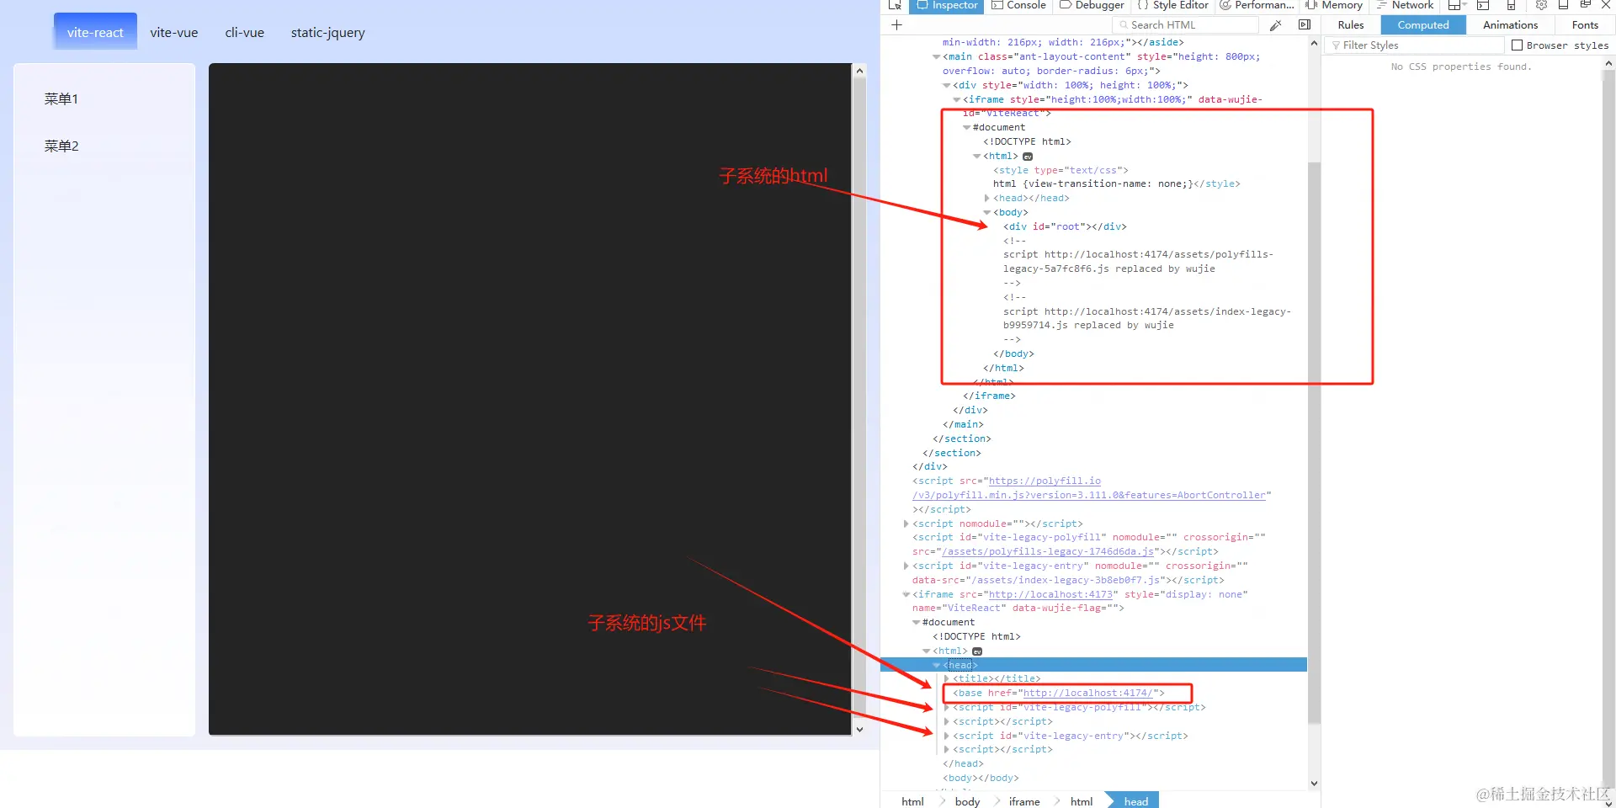Screen dimensions: 1616x808
Task: Open the Inspector panel tab
Action: [947, 5]
